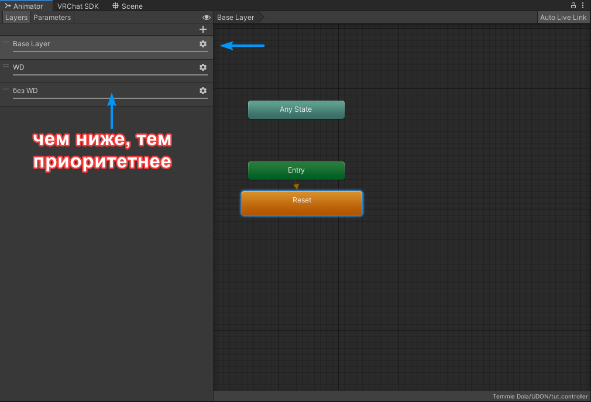Add a new layer with plus icon
This screenshot has height=402, width=591.
pyautogui.click(x=203, y=29)
